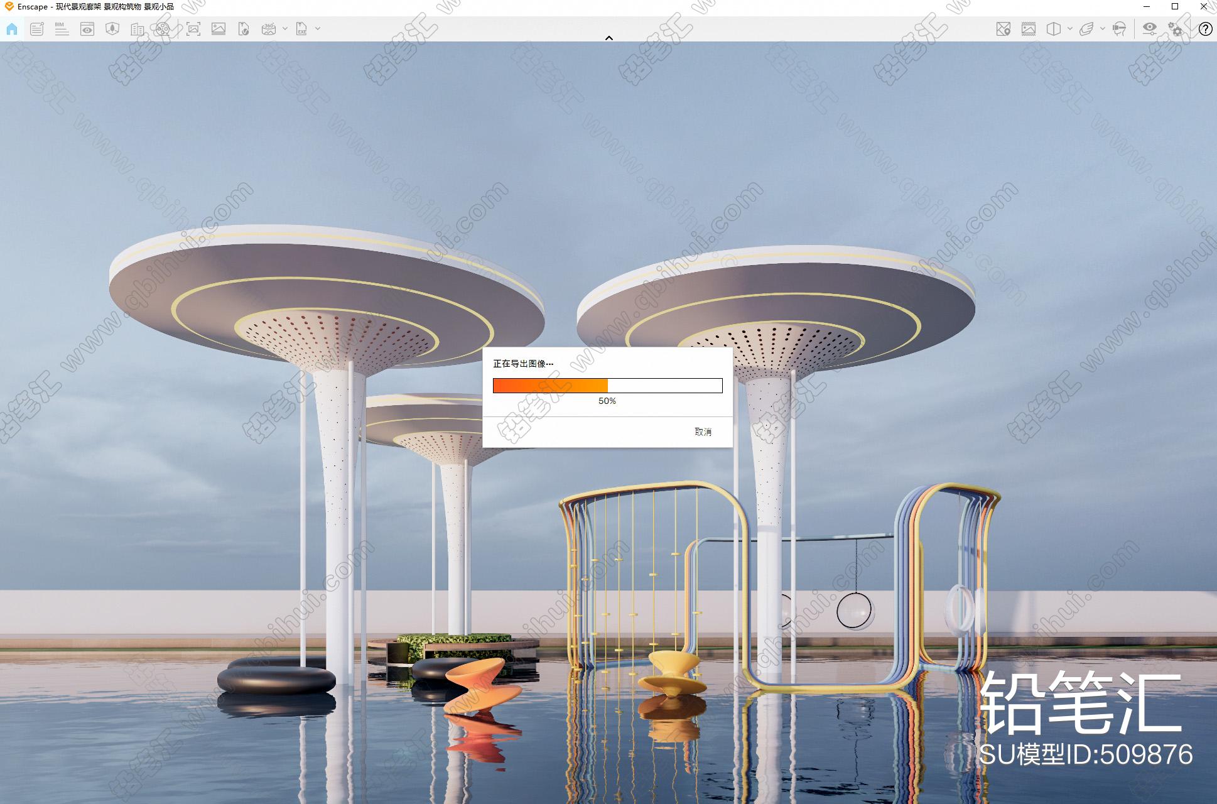Click the 取消 cancel button
This screenshot has width=1217, height=804.
point(703,432)
